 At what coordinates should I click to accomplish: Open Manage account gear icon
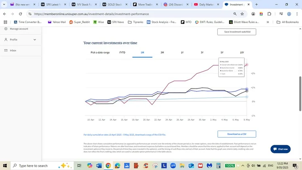(x=6, y=29)
